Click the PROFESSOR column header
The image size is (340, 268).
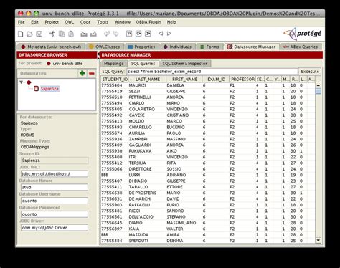242,79
